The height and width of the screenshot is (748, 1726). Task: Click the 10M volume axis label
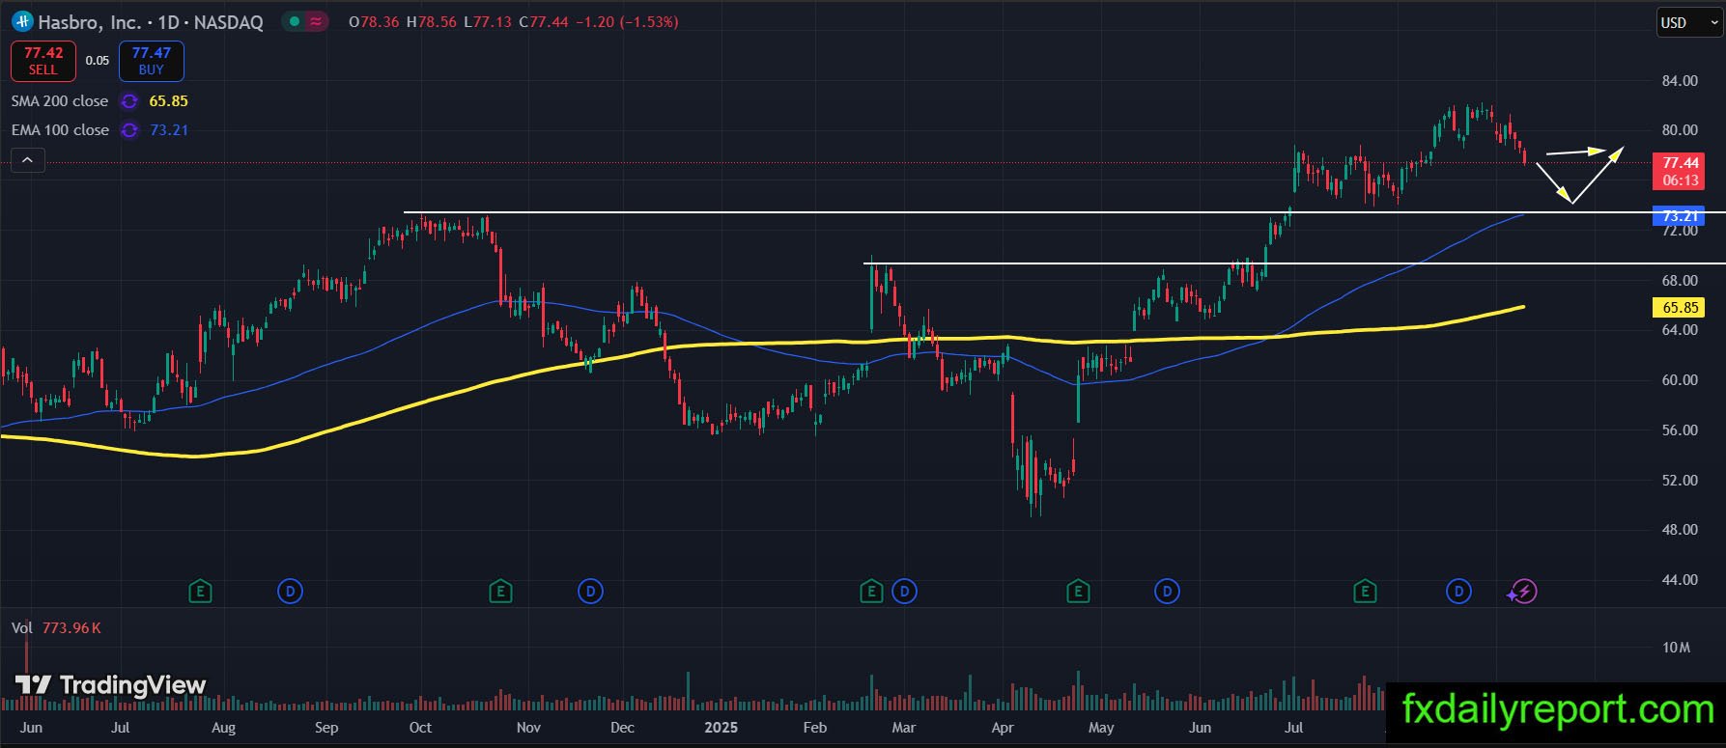1676,648
